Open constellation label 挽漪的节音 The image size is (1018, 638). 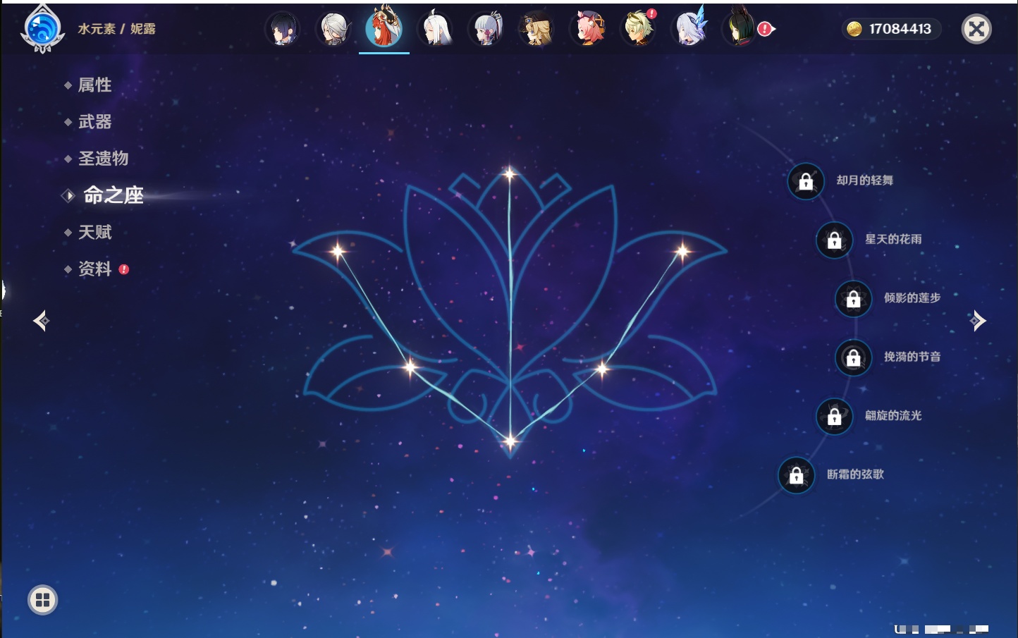point(912,357)
